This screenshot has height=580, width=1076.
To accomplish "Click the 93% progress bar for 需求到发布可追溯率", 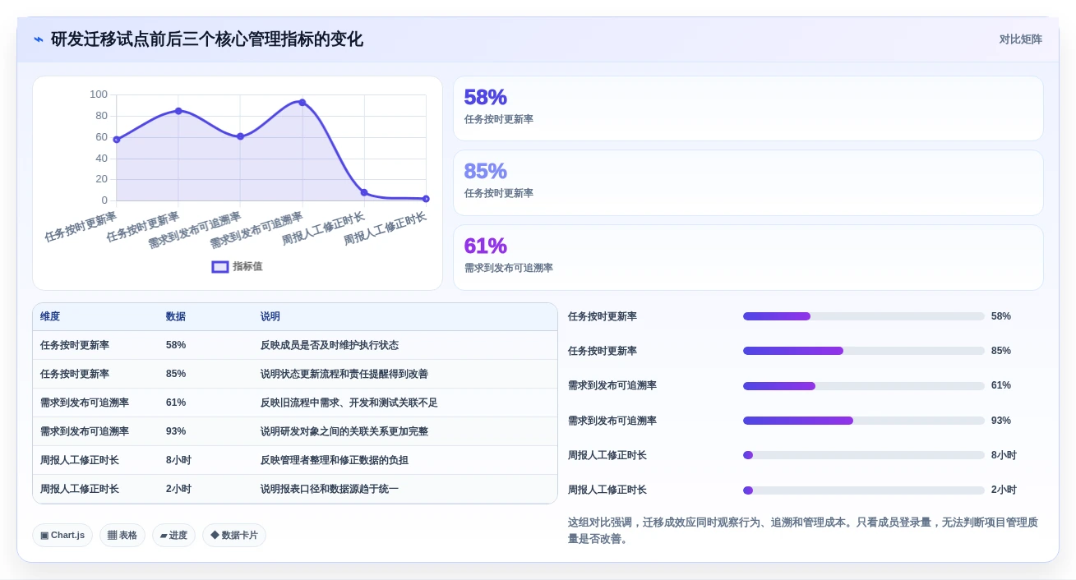I will point(863,421).
